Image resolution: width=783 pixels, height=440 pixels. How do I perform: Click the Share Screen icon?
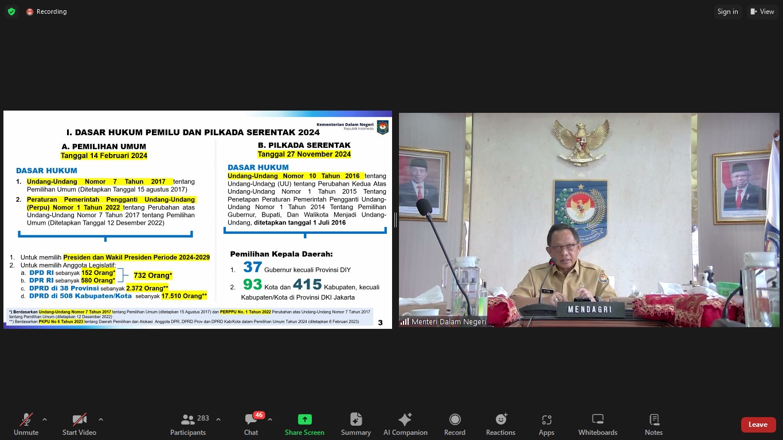pos(304,420)
